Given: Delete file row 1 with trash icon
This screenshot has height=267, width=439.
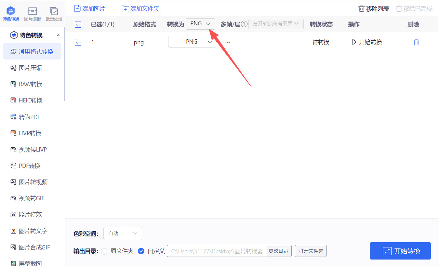Looking at the screenshot, I should pos(417,42).
